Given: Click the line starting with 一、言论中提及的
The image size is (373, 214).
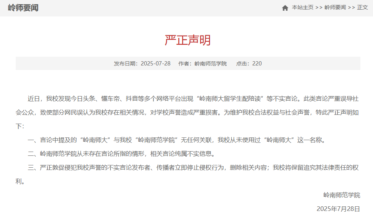Looking at the screenshot, I should [177, 140].
